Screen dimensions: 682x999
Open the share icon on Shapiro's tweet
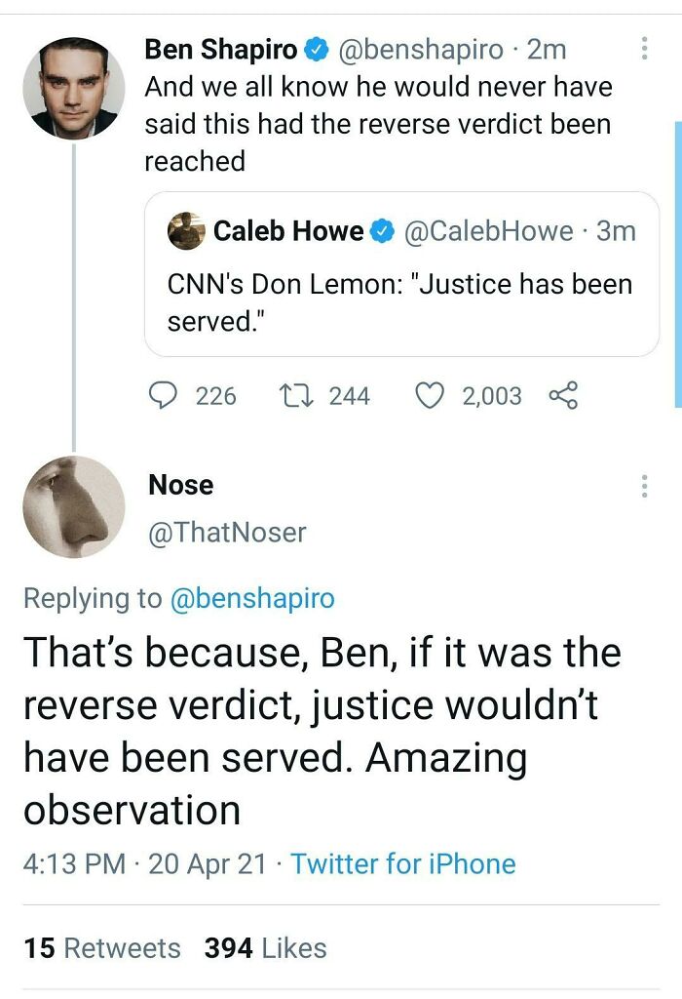coord(563,396)
